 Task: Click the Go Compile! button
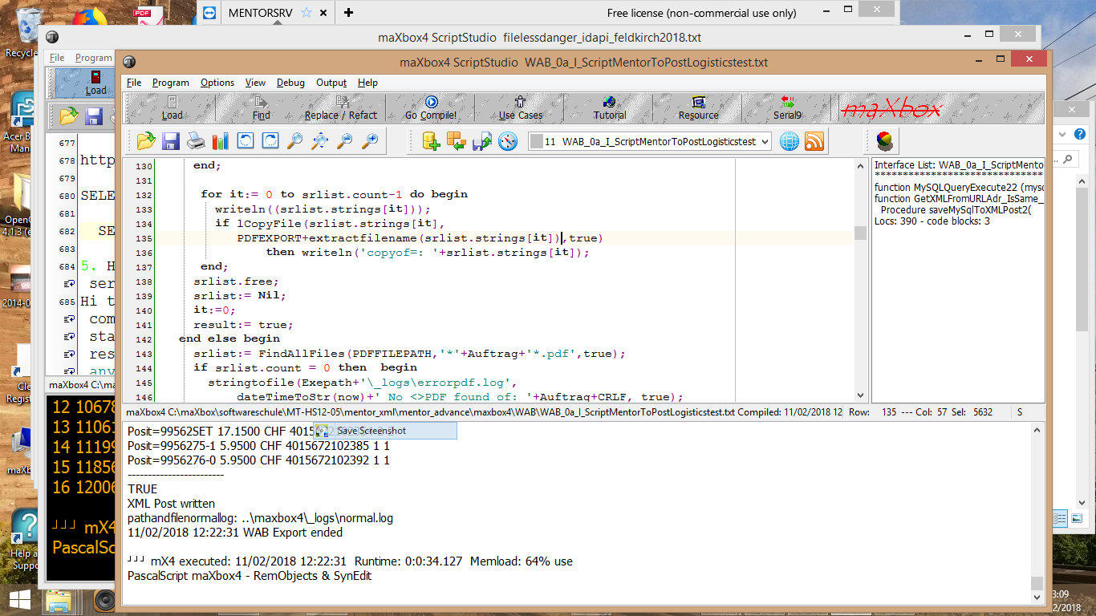[x=431, y=107]
